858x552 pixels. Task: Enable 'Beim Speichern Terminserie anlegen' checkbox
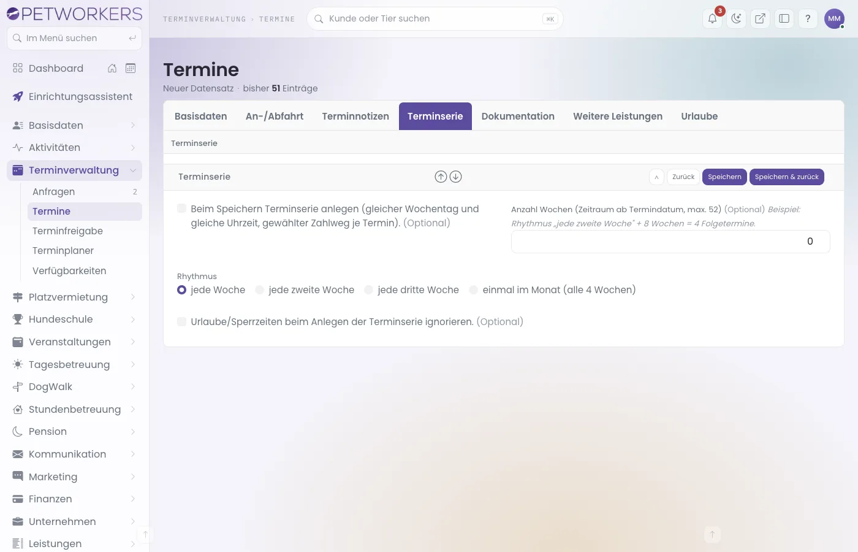click(x=181, y=209)
